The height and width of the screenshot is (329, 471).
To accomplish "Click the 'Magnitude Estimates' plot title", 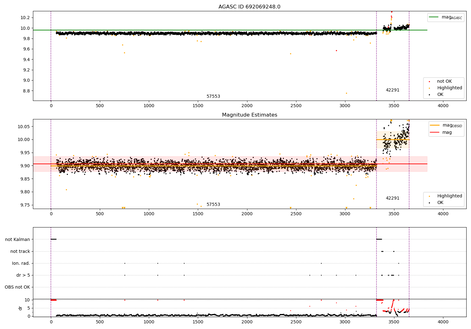I will click(249, 115).
